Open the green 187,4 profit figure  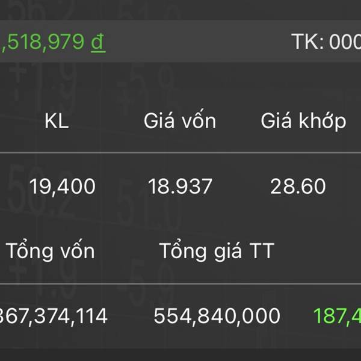[x=337, y=316]
